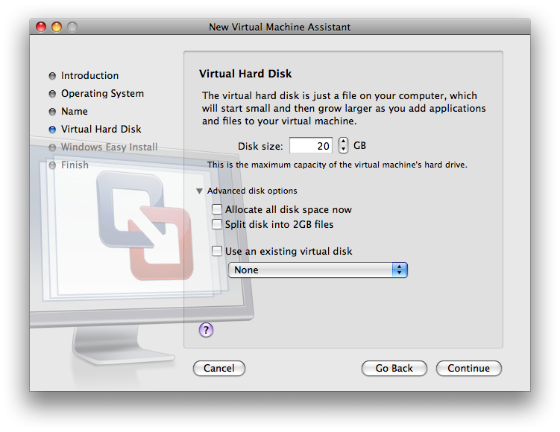Enable Allocate all disk space now
Viewport: 560px width, 432px height.
pyautogui.click(x=217, y=209)
